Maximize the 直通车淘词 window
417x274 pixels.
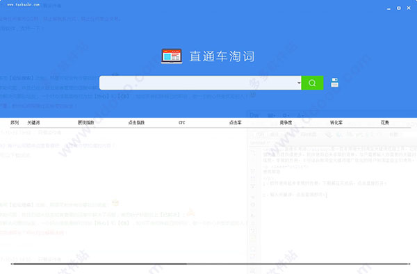399,8
